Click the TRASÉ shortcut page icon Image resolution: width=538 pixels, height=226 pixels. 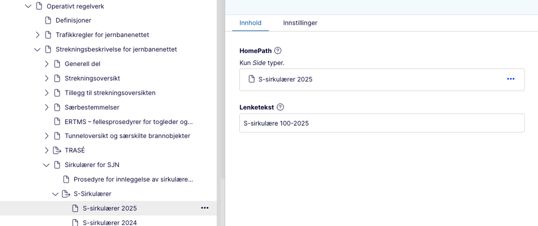(x=57, y=150)
